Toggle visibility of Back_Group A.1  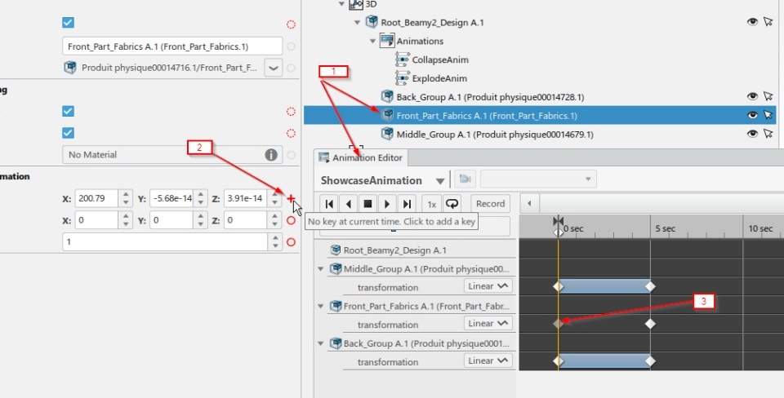tap(752, 97)
